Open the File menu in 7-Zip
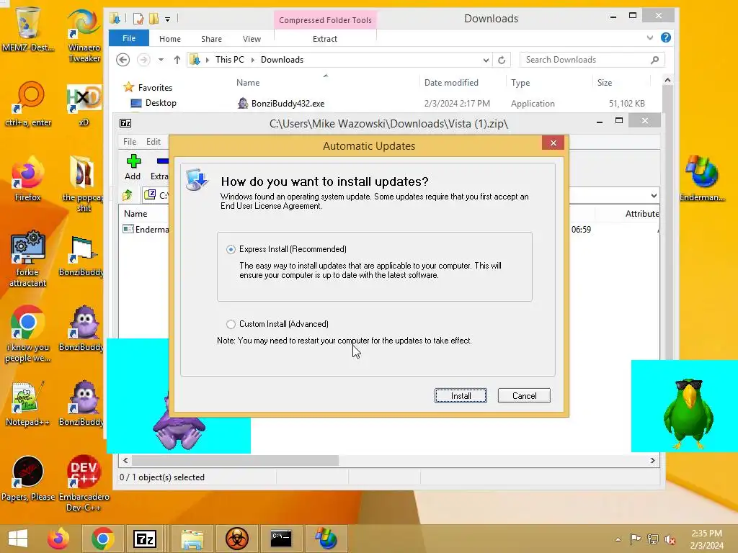Screen dimensions: 738x553 [130, 142]
